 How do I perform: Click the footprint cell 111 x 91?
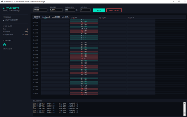point(84,28)
